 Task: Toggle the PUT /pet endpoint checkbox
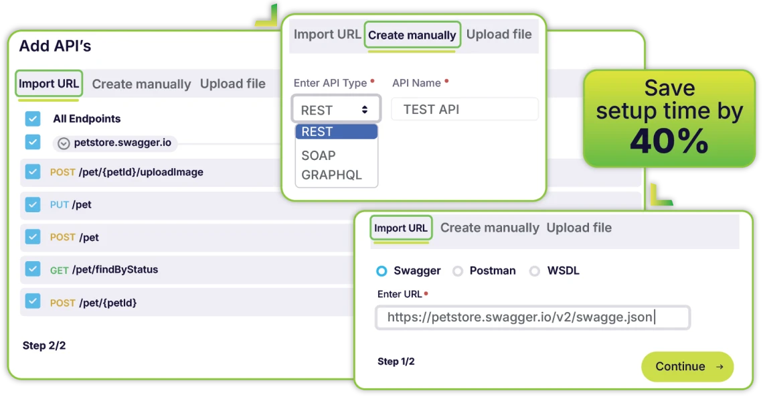point(33,204)
